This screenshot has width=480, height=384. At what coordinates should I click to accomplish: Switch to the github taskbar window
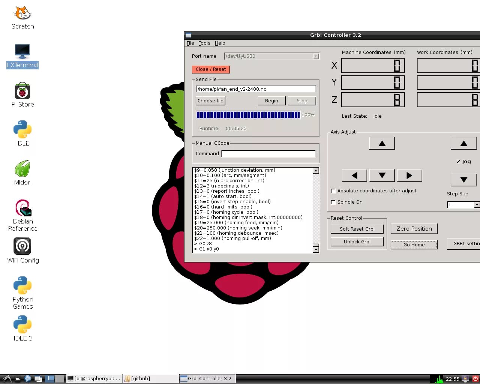click(151, 379)
